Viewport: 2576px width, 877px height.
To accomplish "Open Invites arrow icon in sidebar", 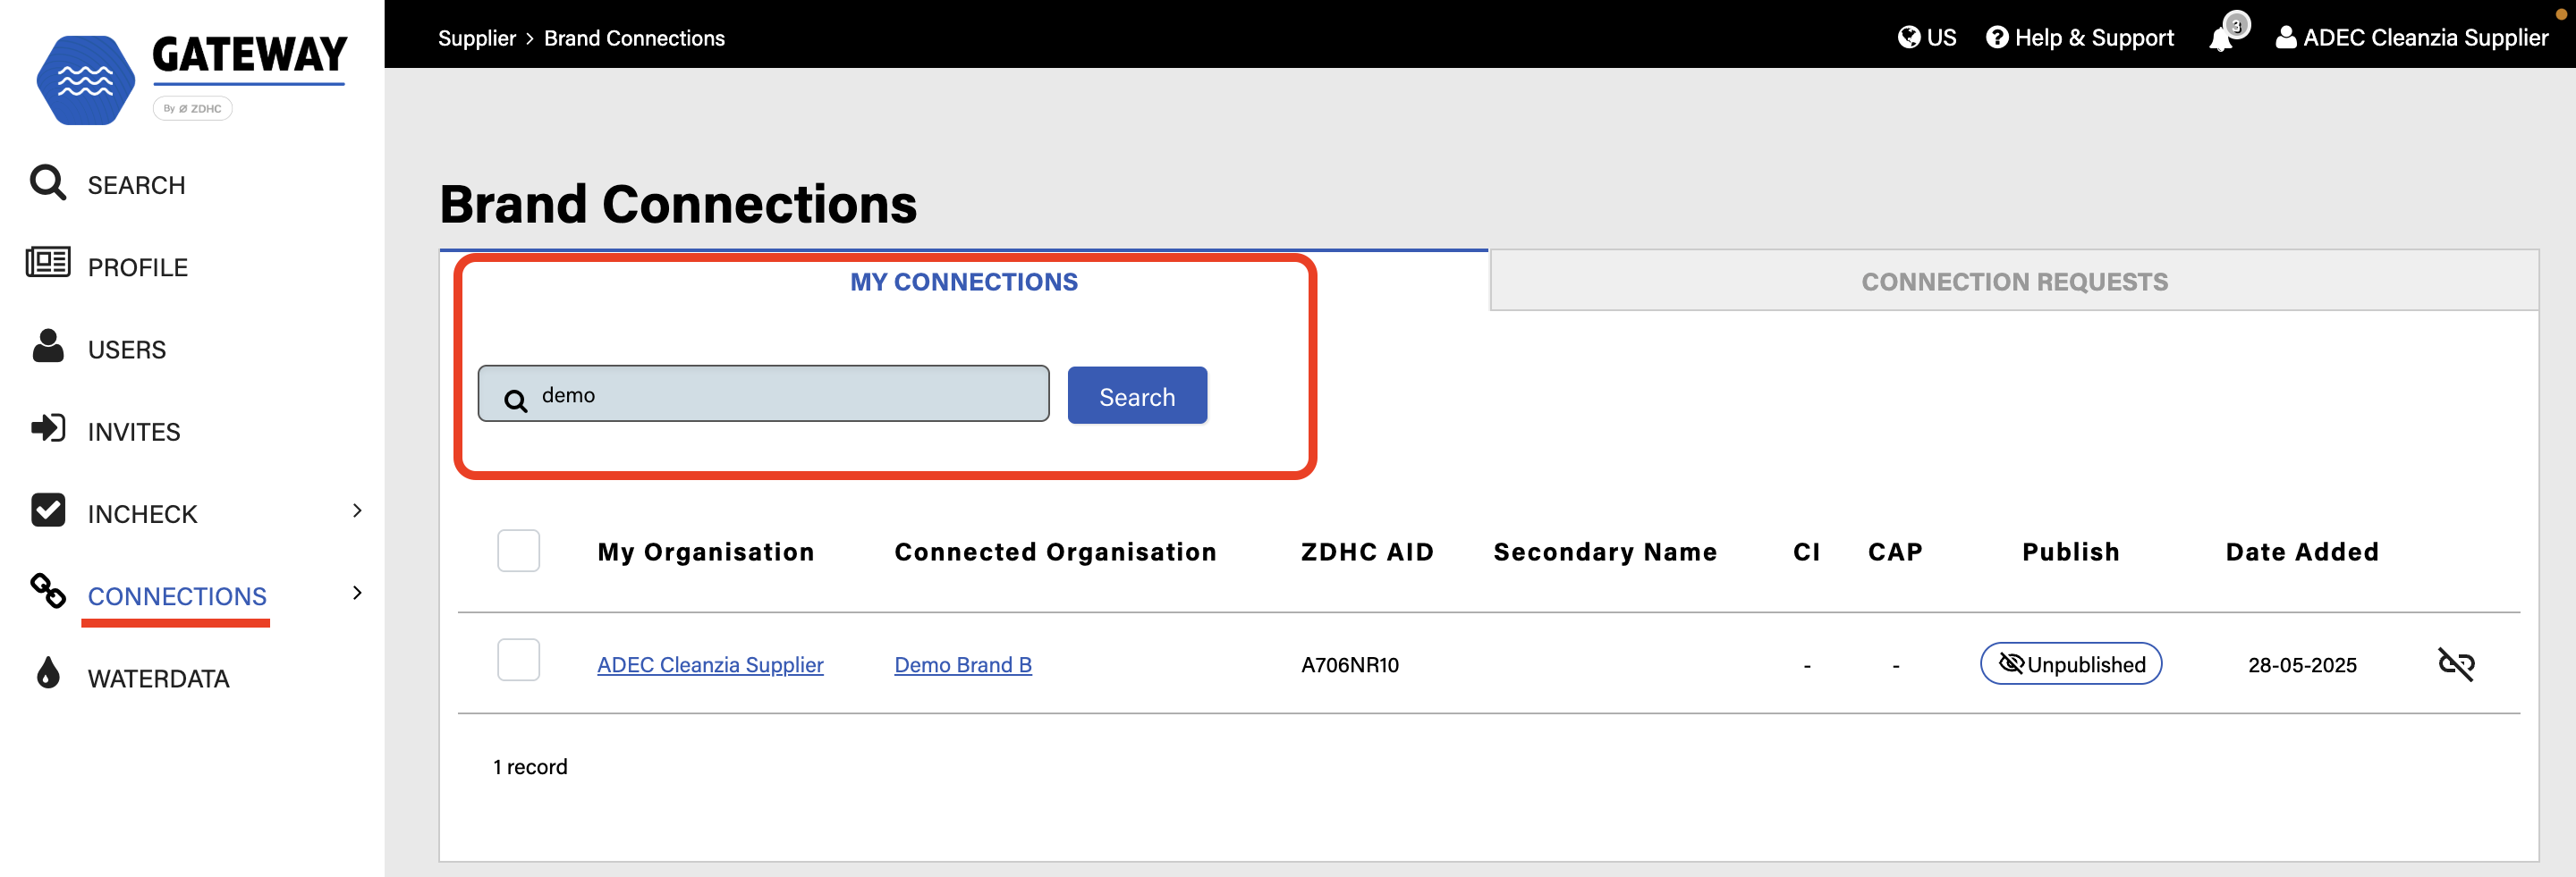I will [x=47, y=429].
